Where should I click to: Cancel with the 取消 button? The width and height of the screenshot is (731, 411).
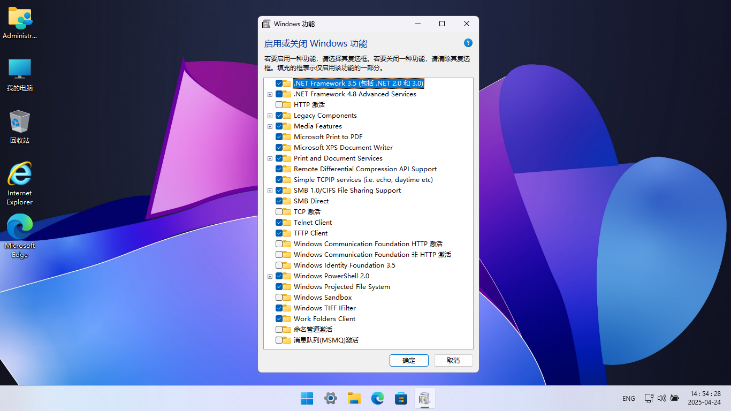click(453, 360)
